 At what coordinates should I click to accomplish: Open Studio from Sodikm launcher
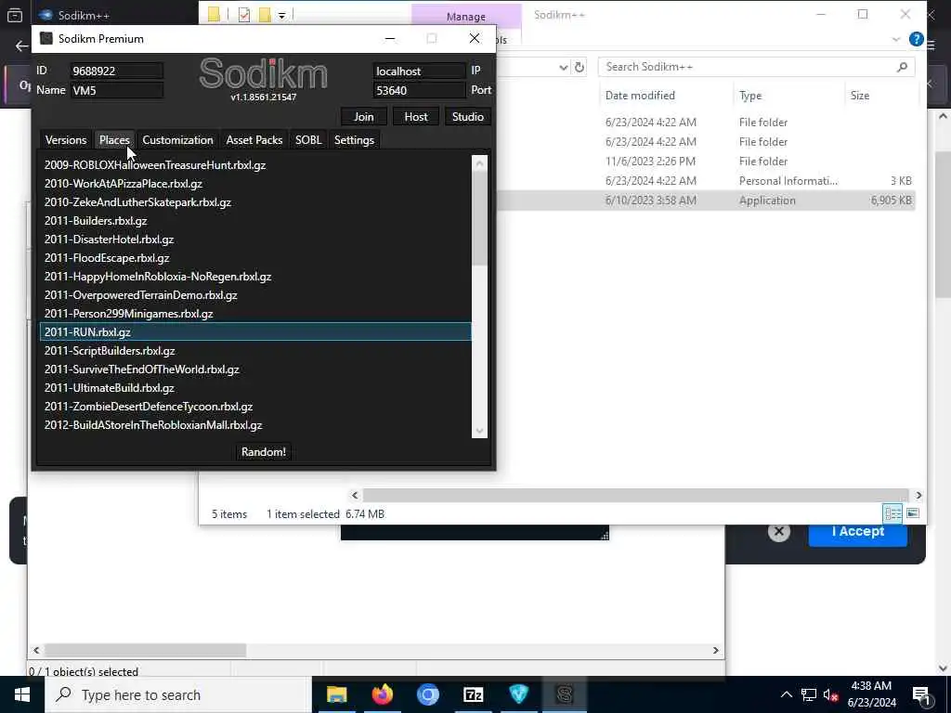coord(468,116)
